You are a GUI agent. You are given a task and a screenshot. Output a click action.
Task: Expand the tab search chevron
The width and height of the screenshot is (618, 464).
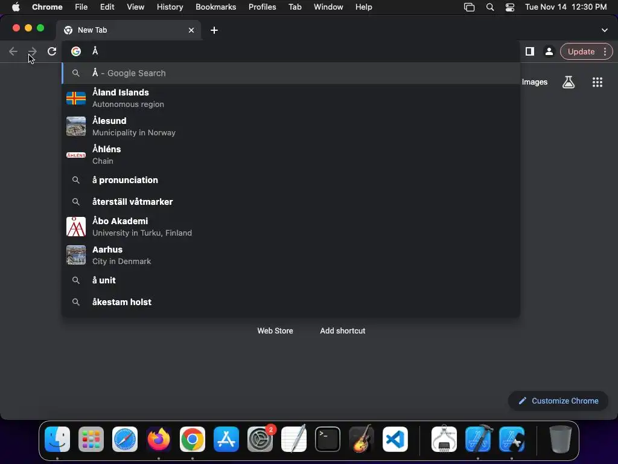pos(605,30)
